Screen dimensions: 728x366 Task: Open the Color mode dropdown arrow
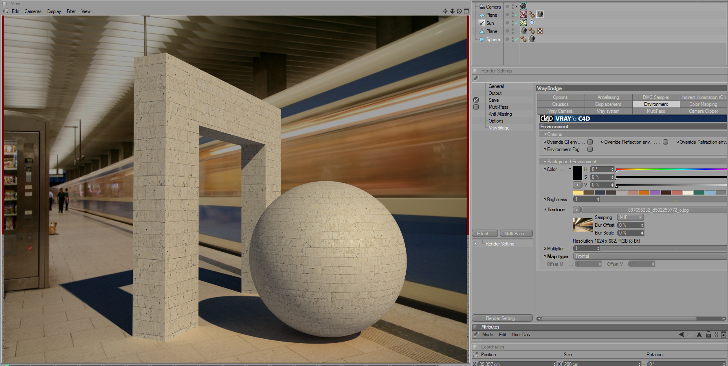570,169
